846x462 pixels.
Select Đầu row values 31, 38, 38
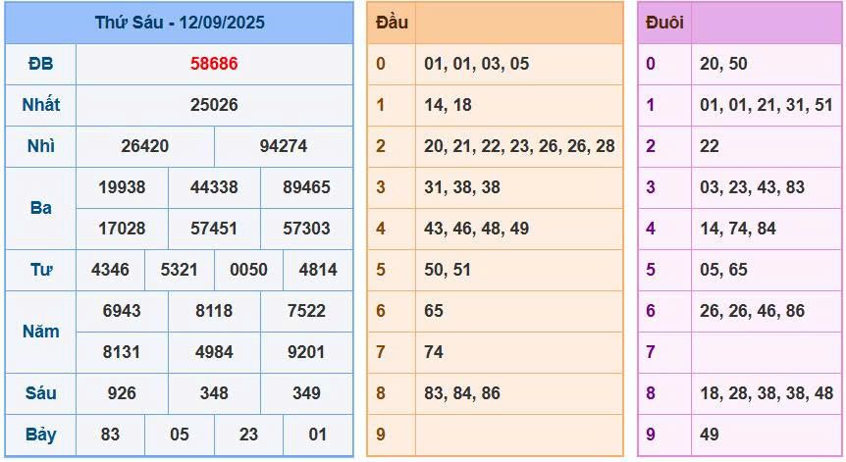pyautogui.click(x=462, y=187)
